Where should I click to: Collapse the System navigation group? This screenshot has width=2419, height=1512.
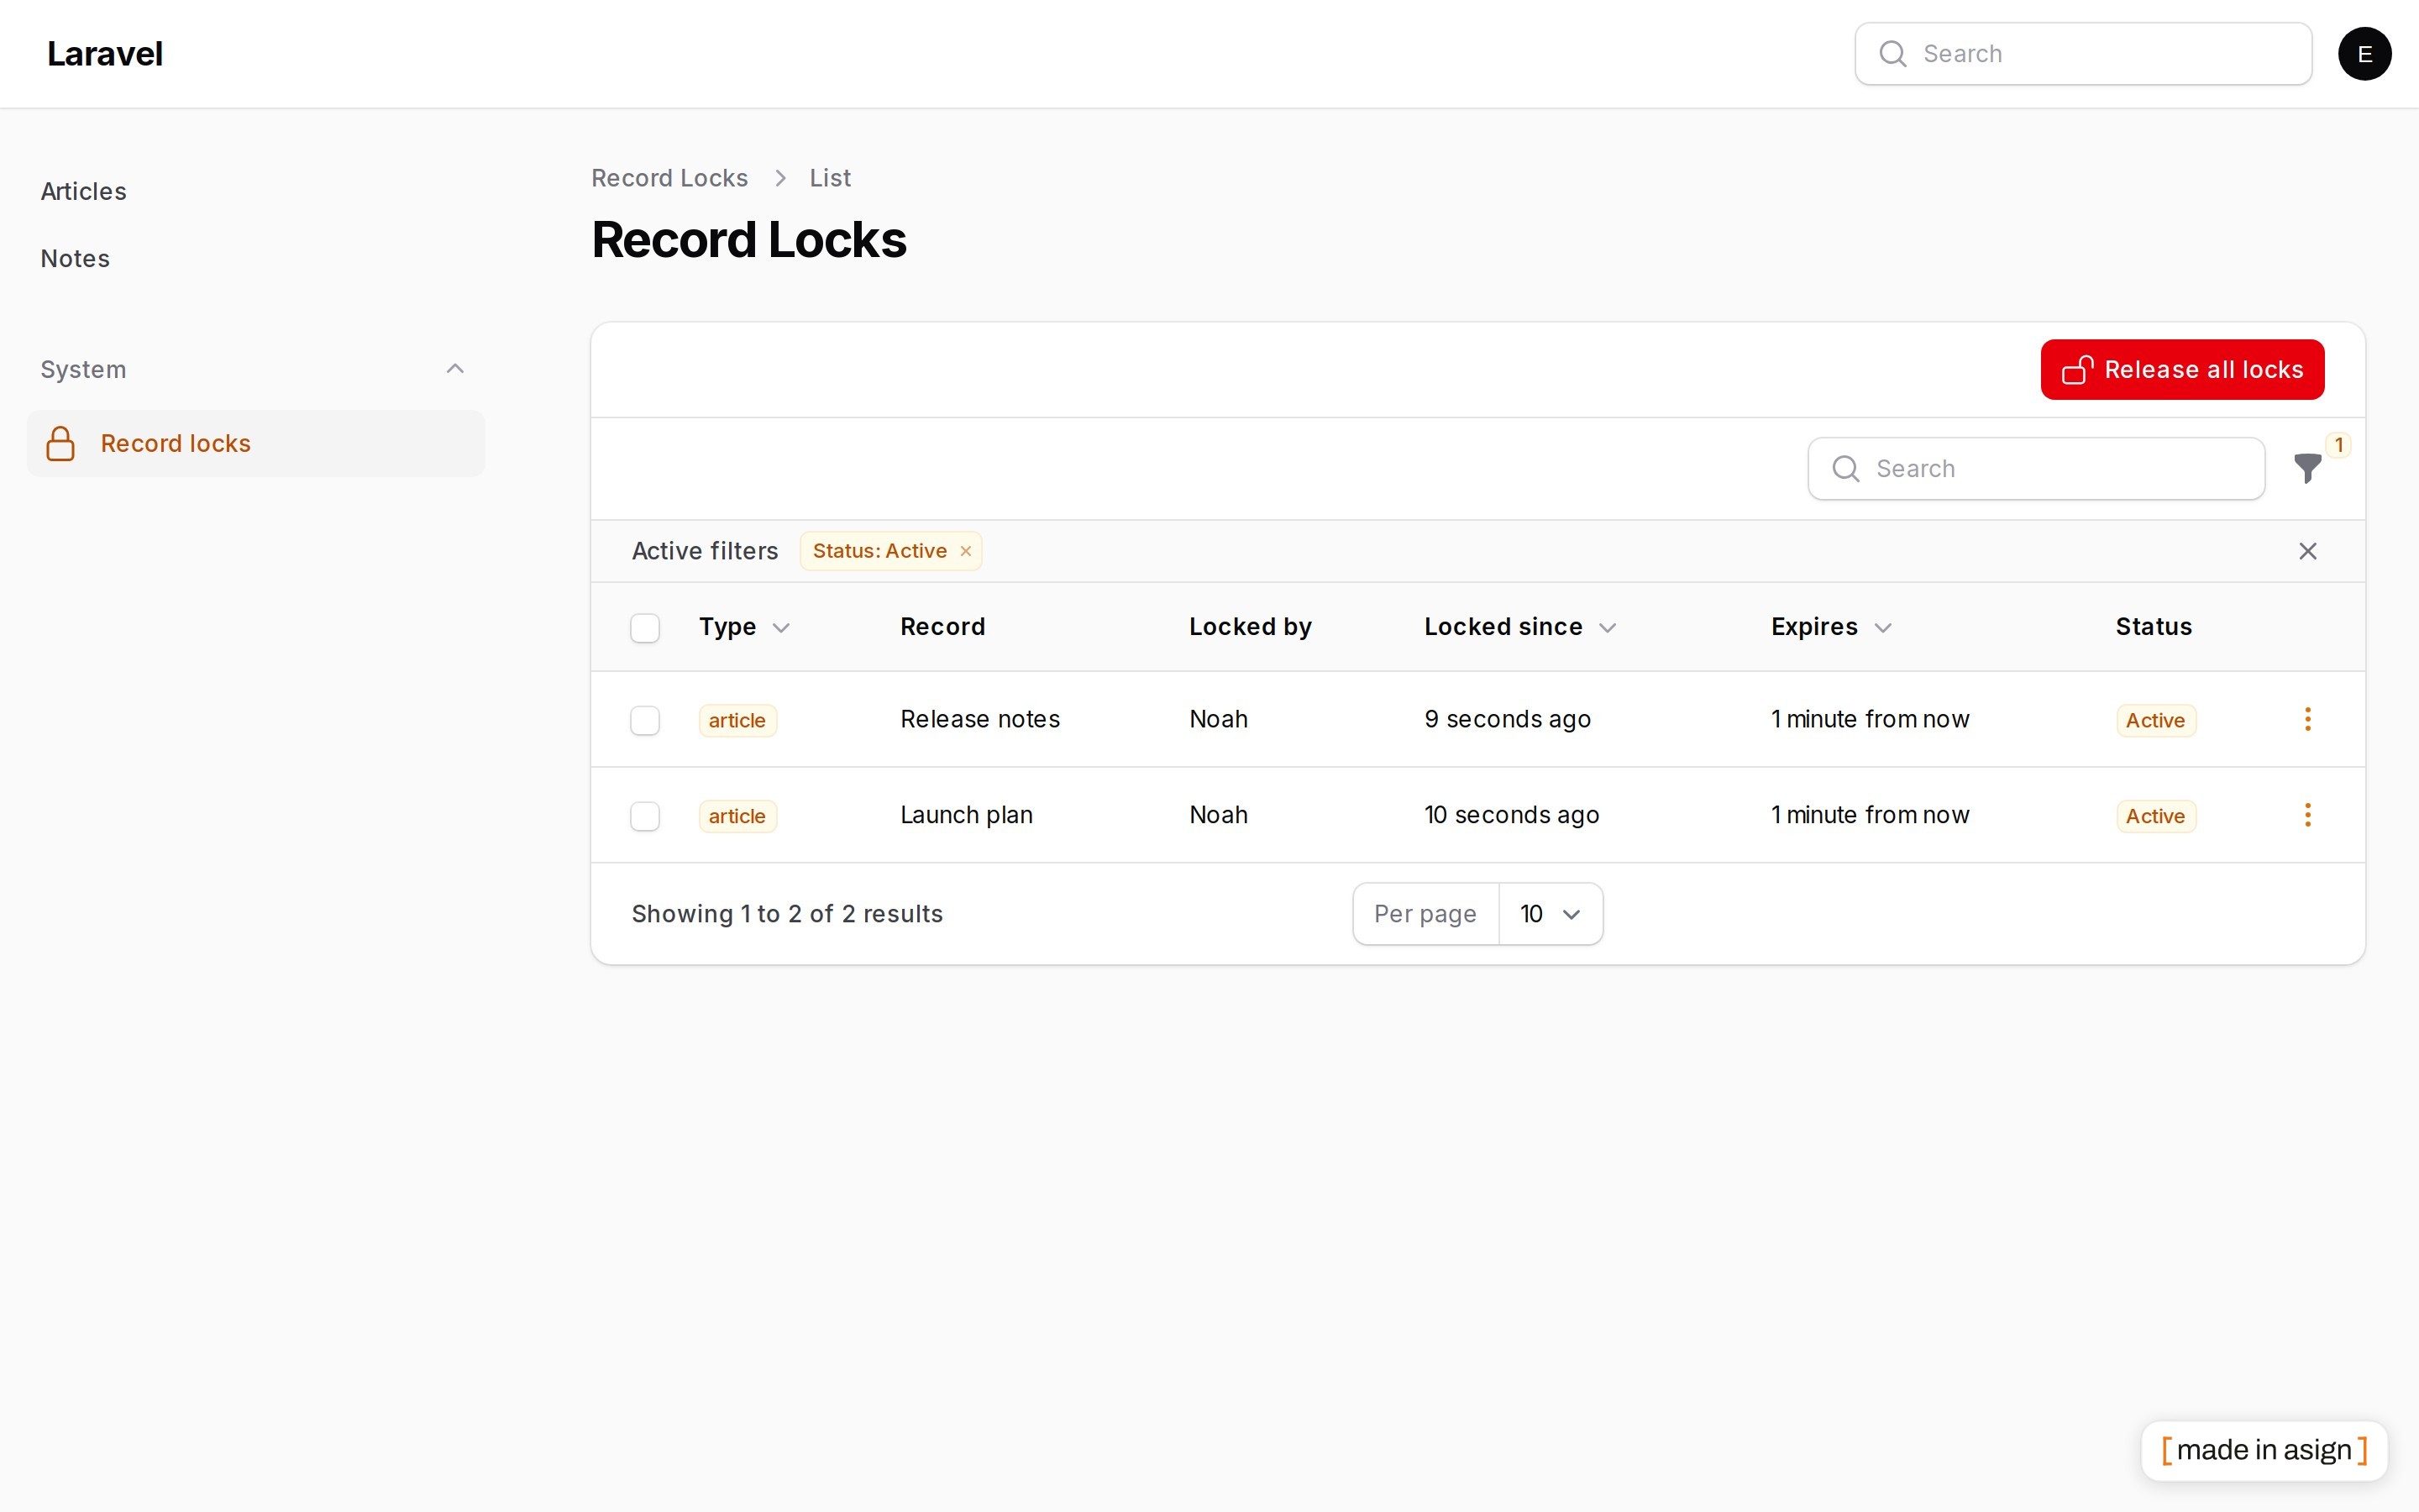pyautogui.click(x=454, y=369)
